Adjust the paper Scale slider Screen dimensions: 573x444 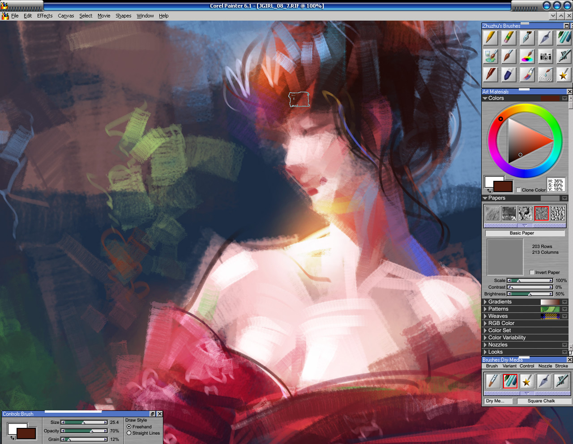pos(530,281)
